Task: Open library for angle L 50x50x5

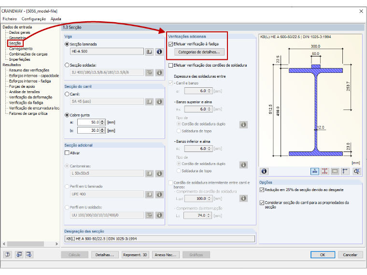Action: tap(149, 174)
